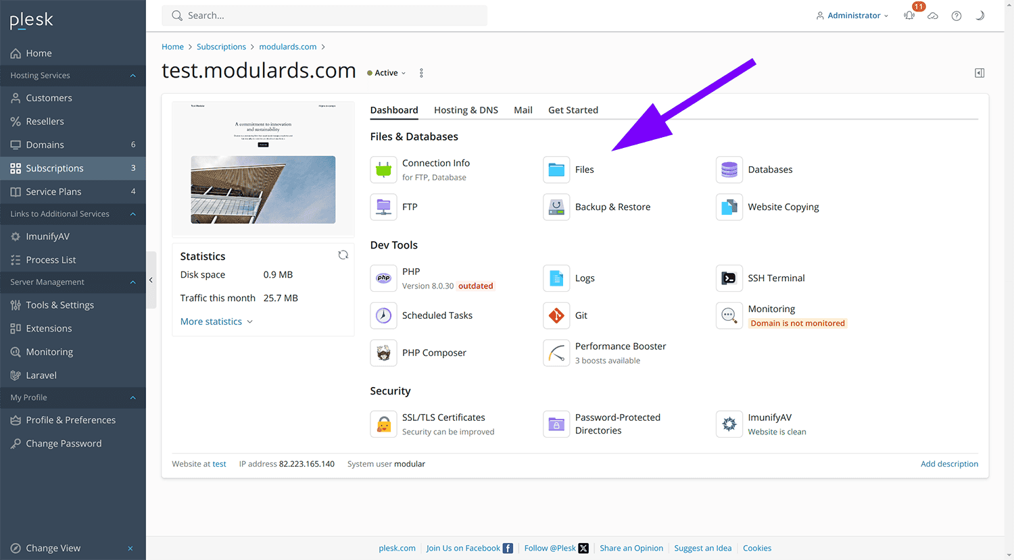This screenshot has height=560, width=1014.
Task: Open ImunifyAV icon in Security section
Action: [x=729, y=424]
